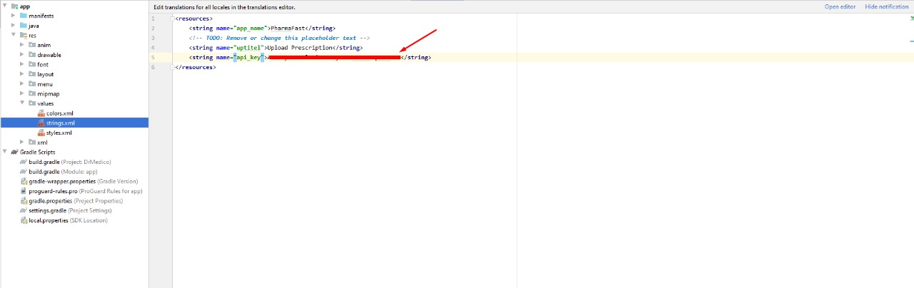This screenshot has width=914, height=288.
Task: Click the Gradle Scripts elephant icon
Action: [14, 153]
